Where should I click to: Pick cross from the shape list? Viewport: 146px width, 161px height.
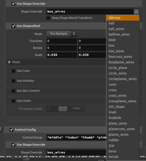click(x=123, y=90)
